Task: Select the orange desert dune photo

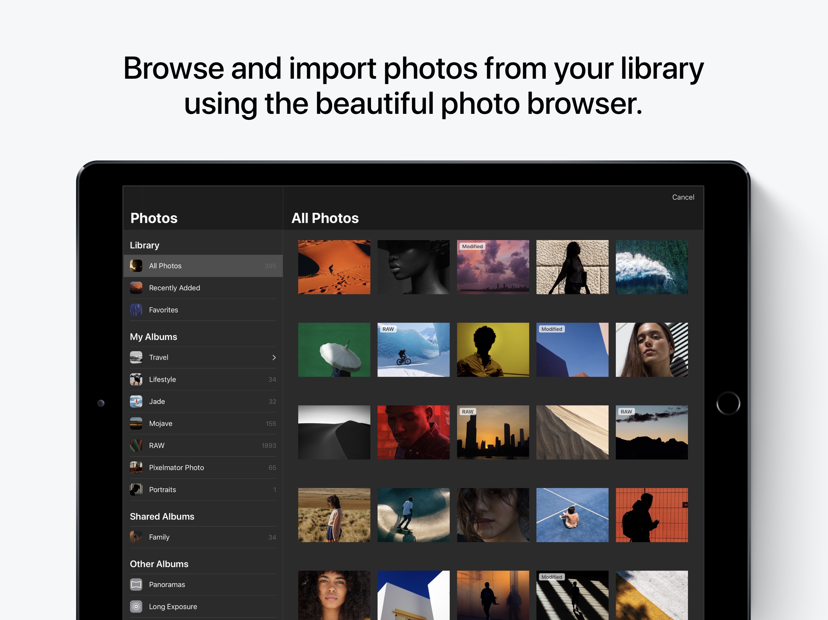Action: (334, 267)
